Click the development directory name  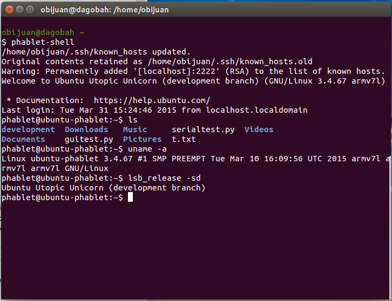(x=28, y=129)
